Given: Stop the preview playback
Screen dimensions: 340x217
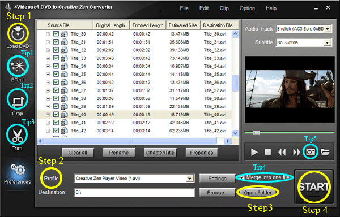Looking at the screenshot, I should click(x=268, y=152).
